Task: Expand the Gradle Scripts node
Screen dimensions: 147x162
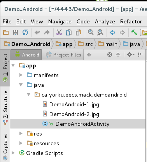Action: (x=13, y=153)
